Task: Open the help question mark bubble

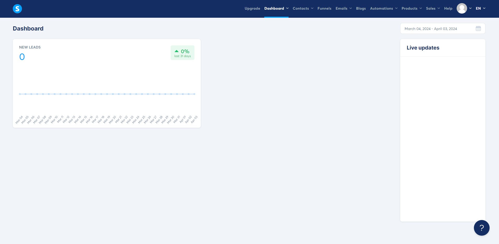Action: point(481,228)
